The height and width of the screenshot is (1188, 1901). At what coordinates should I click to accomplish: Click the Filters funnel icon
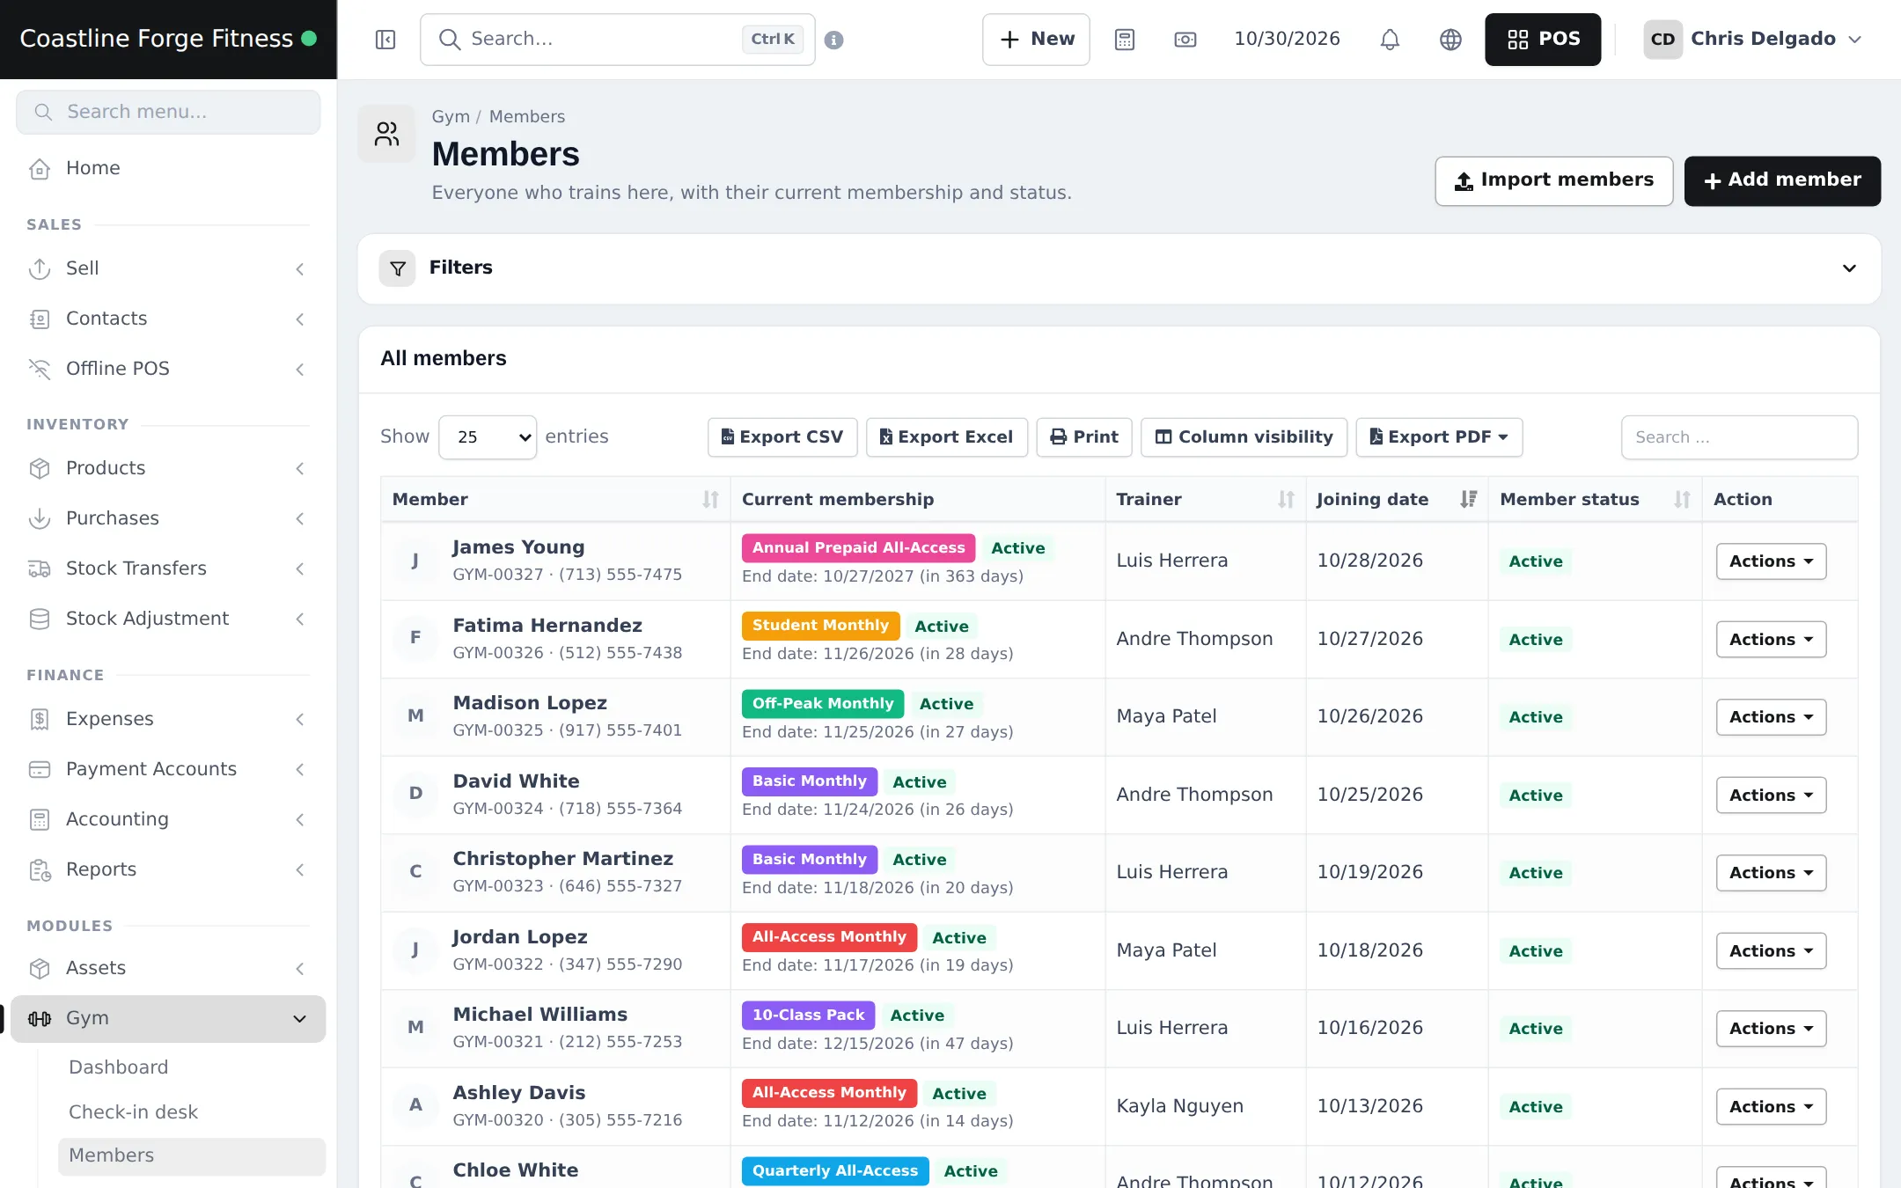(x=397, y=268)
